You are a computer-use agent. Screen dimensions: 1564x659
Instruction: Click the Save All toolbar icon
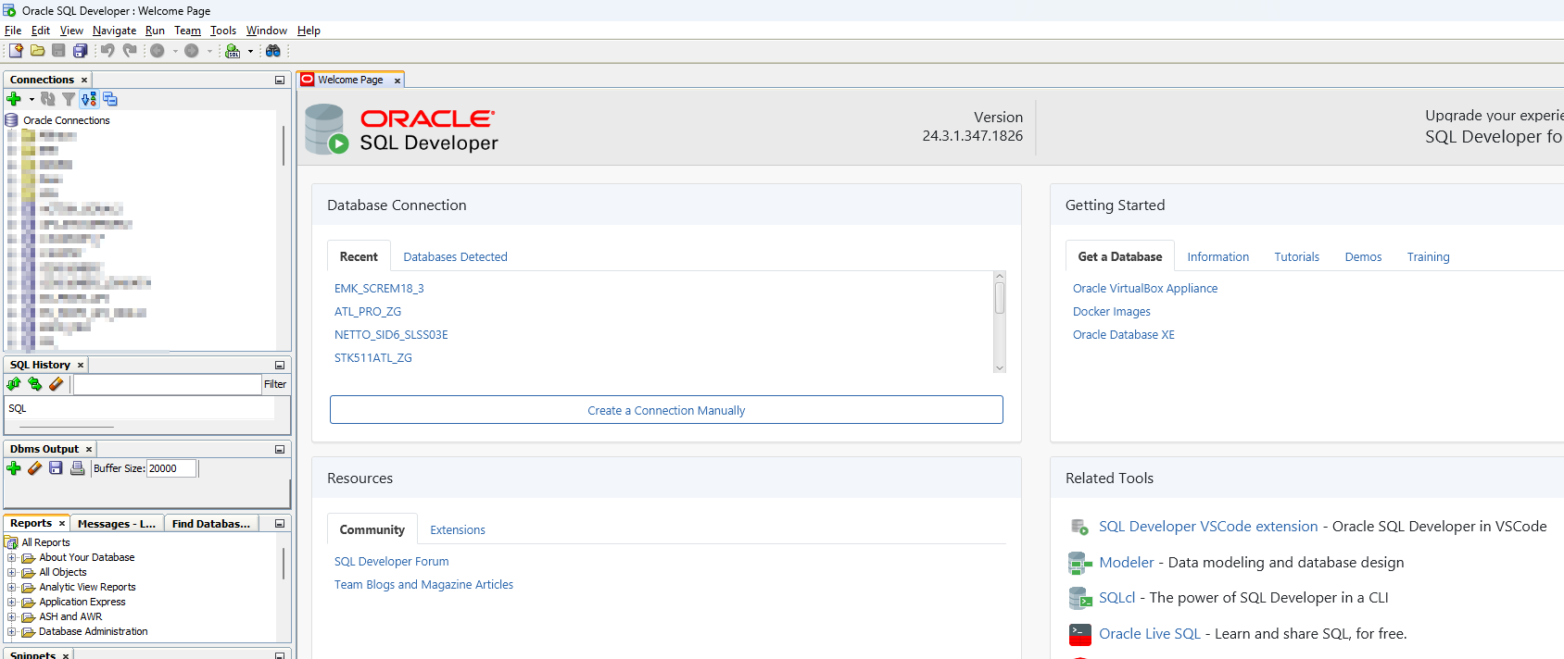[80, 50]
